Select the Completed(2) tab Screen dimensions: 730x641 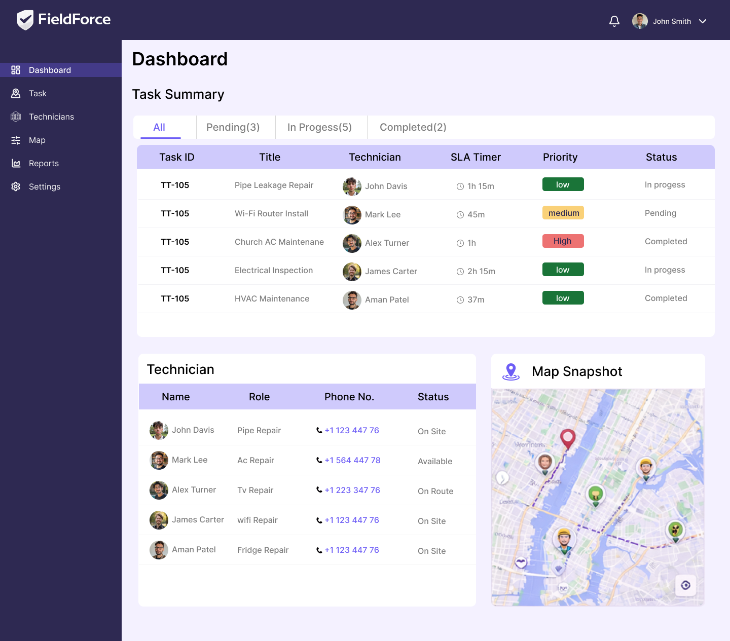[x=413, y=127]
